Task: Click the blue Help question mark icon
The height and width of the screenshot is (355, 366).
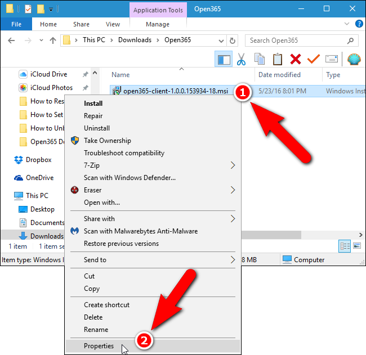Action: [x=359, y=24]
